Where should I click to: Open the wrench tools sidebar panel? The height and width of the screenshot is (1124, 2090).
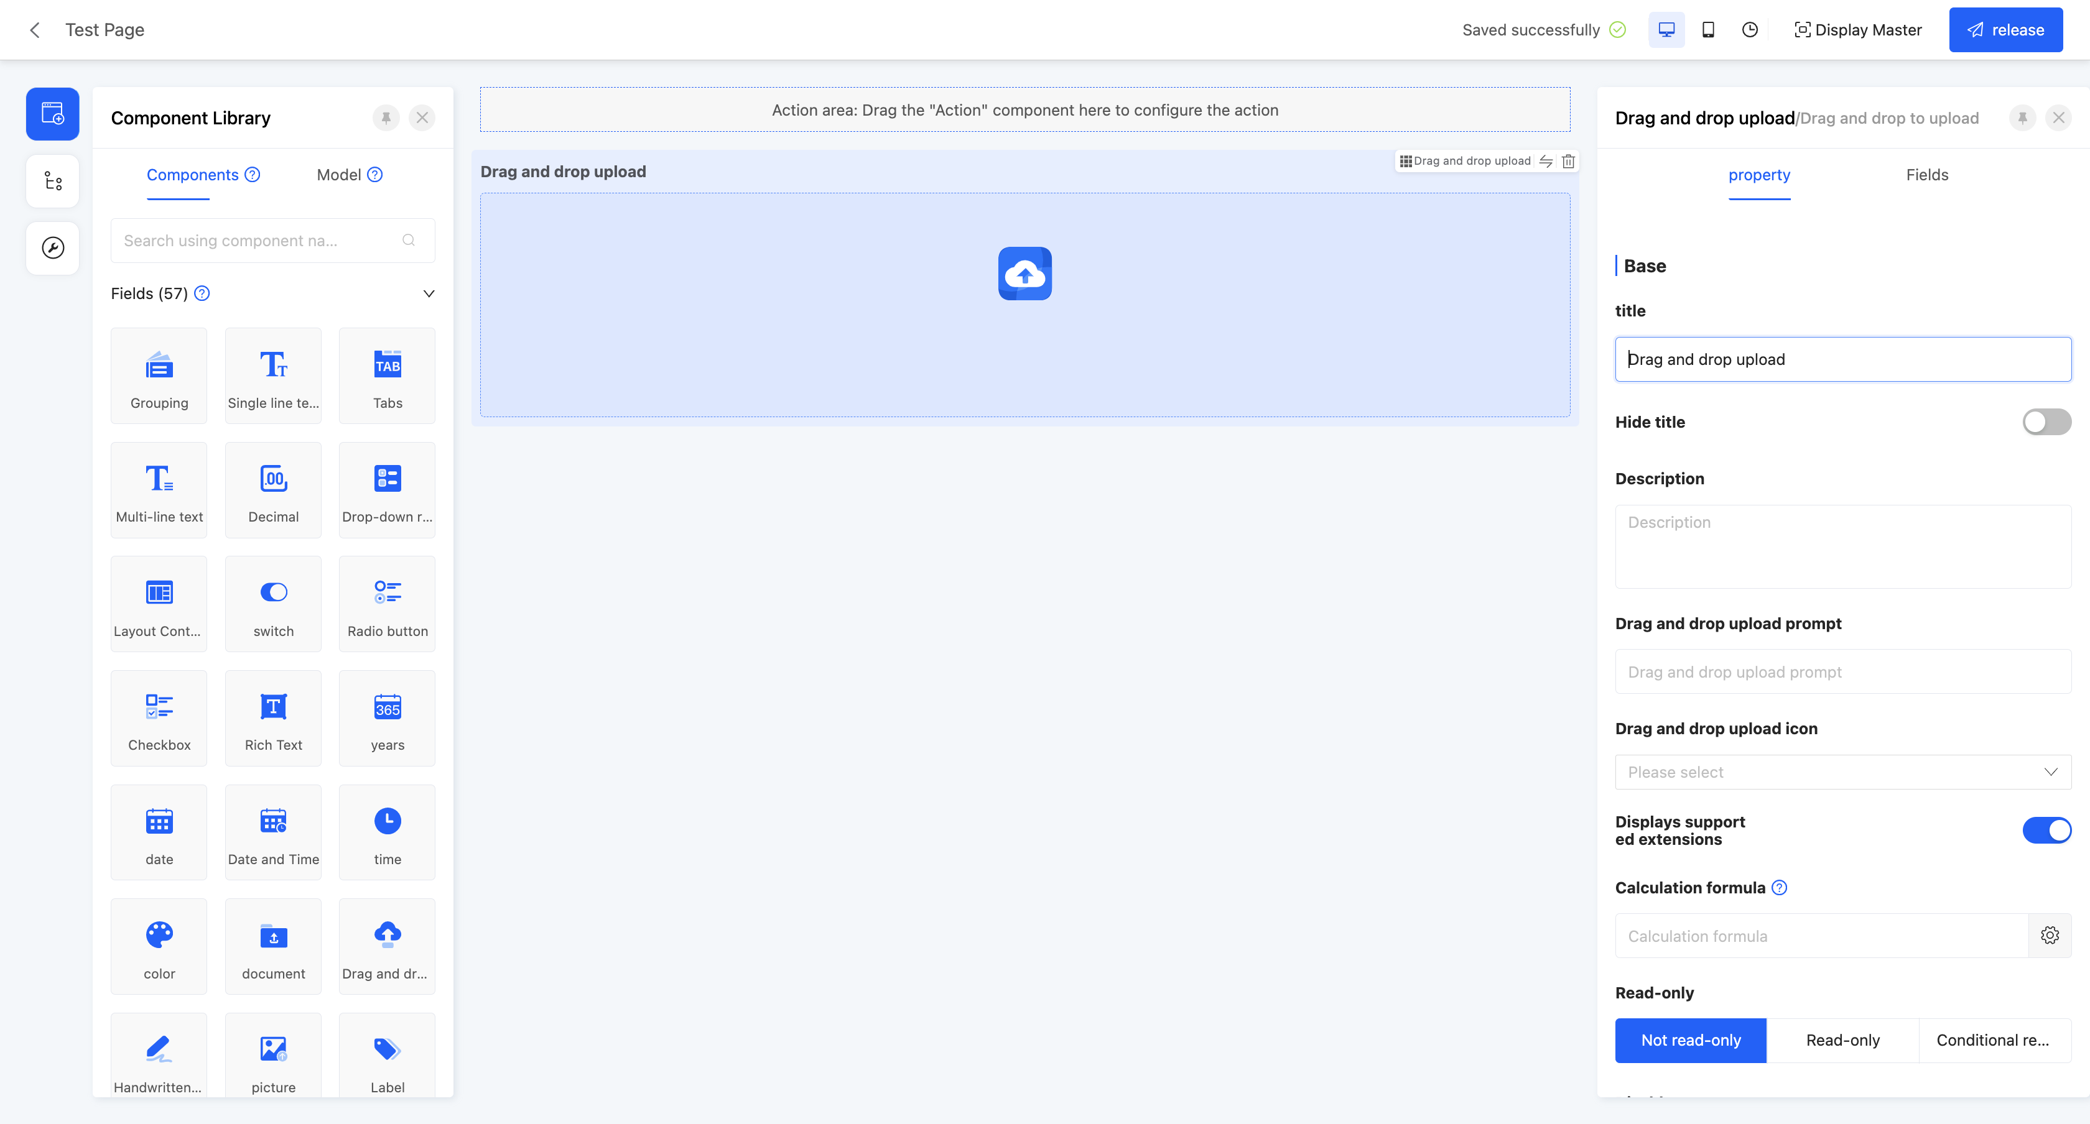53,247
